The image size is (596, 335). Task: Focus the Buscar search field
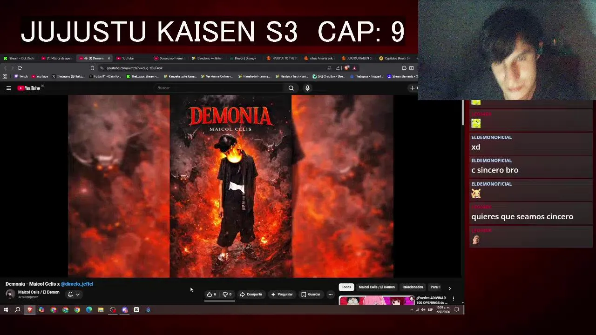tap(219, 88)
